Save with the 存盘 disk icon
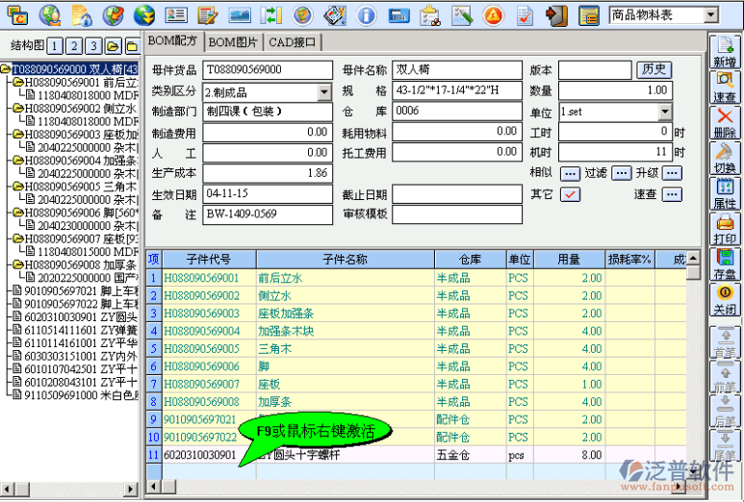This screenshot has width=744, height=502. pyautogui.click(x=725, y=263)
